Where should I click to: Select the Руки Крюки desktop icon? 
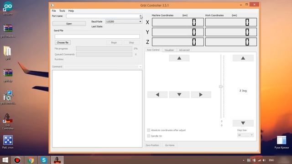pos(282,142)
